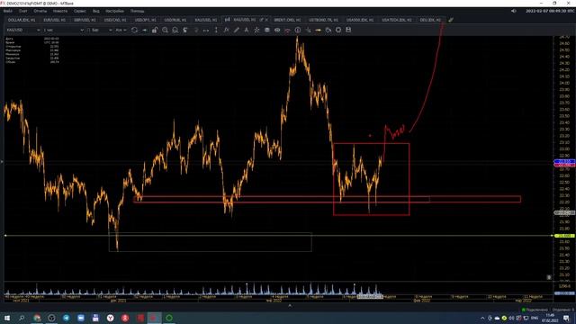The width and height of the screenshot is (576, 324).
Task: Click the red wave indicator icon
Action: pos(287,30)
